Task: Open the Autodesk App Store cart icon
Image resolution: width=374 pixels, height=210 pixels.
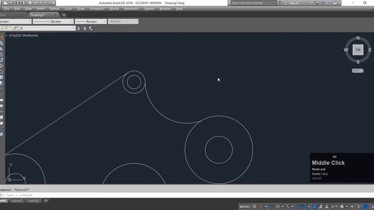Action: click(317, 3)
